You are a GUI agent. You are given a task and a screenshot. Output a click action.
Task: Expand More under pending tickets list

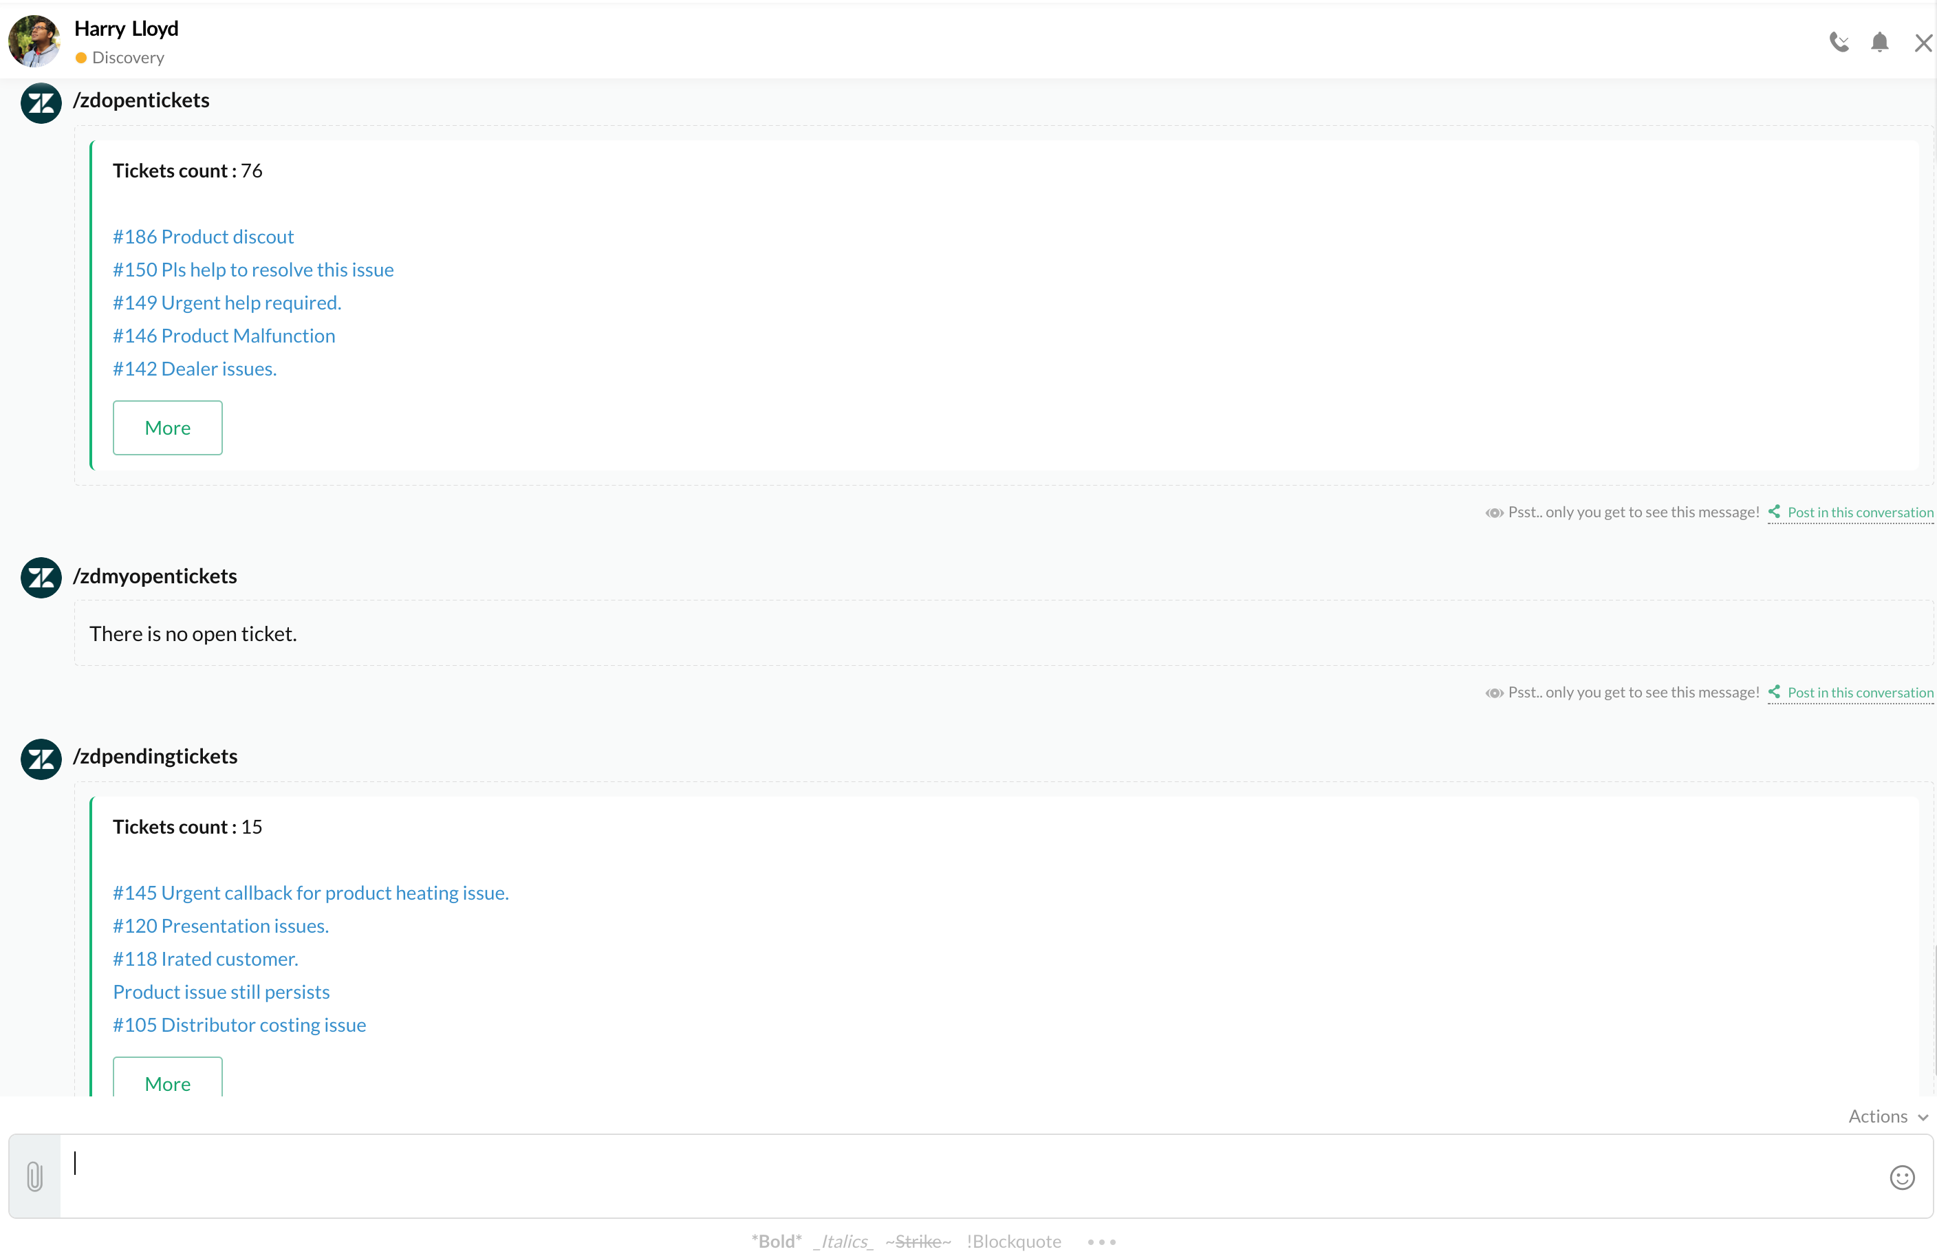pos(167,1082)
